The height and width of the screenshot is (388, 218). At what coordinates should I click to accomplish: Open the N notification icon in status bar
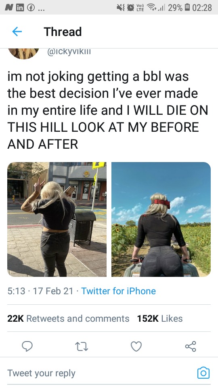point(8,7)
